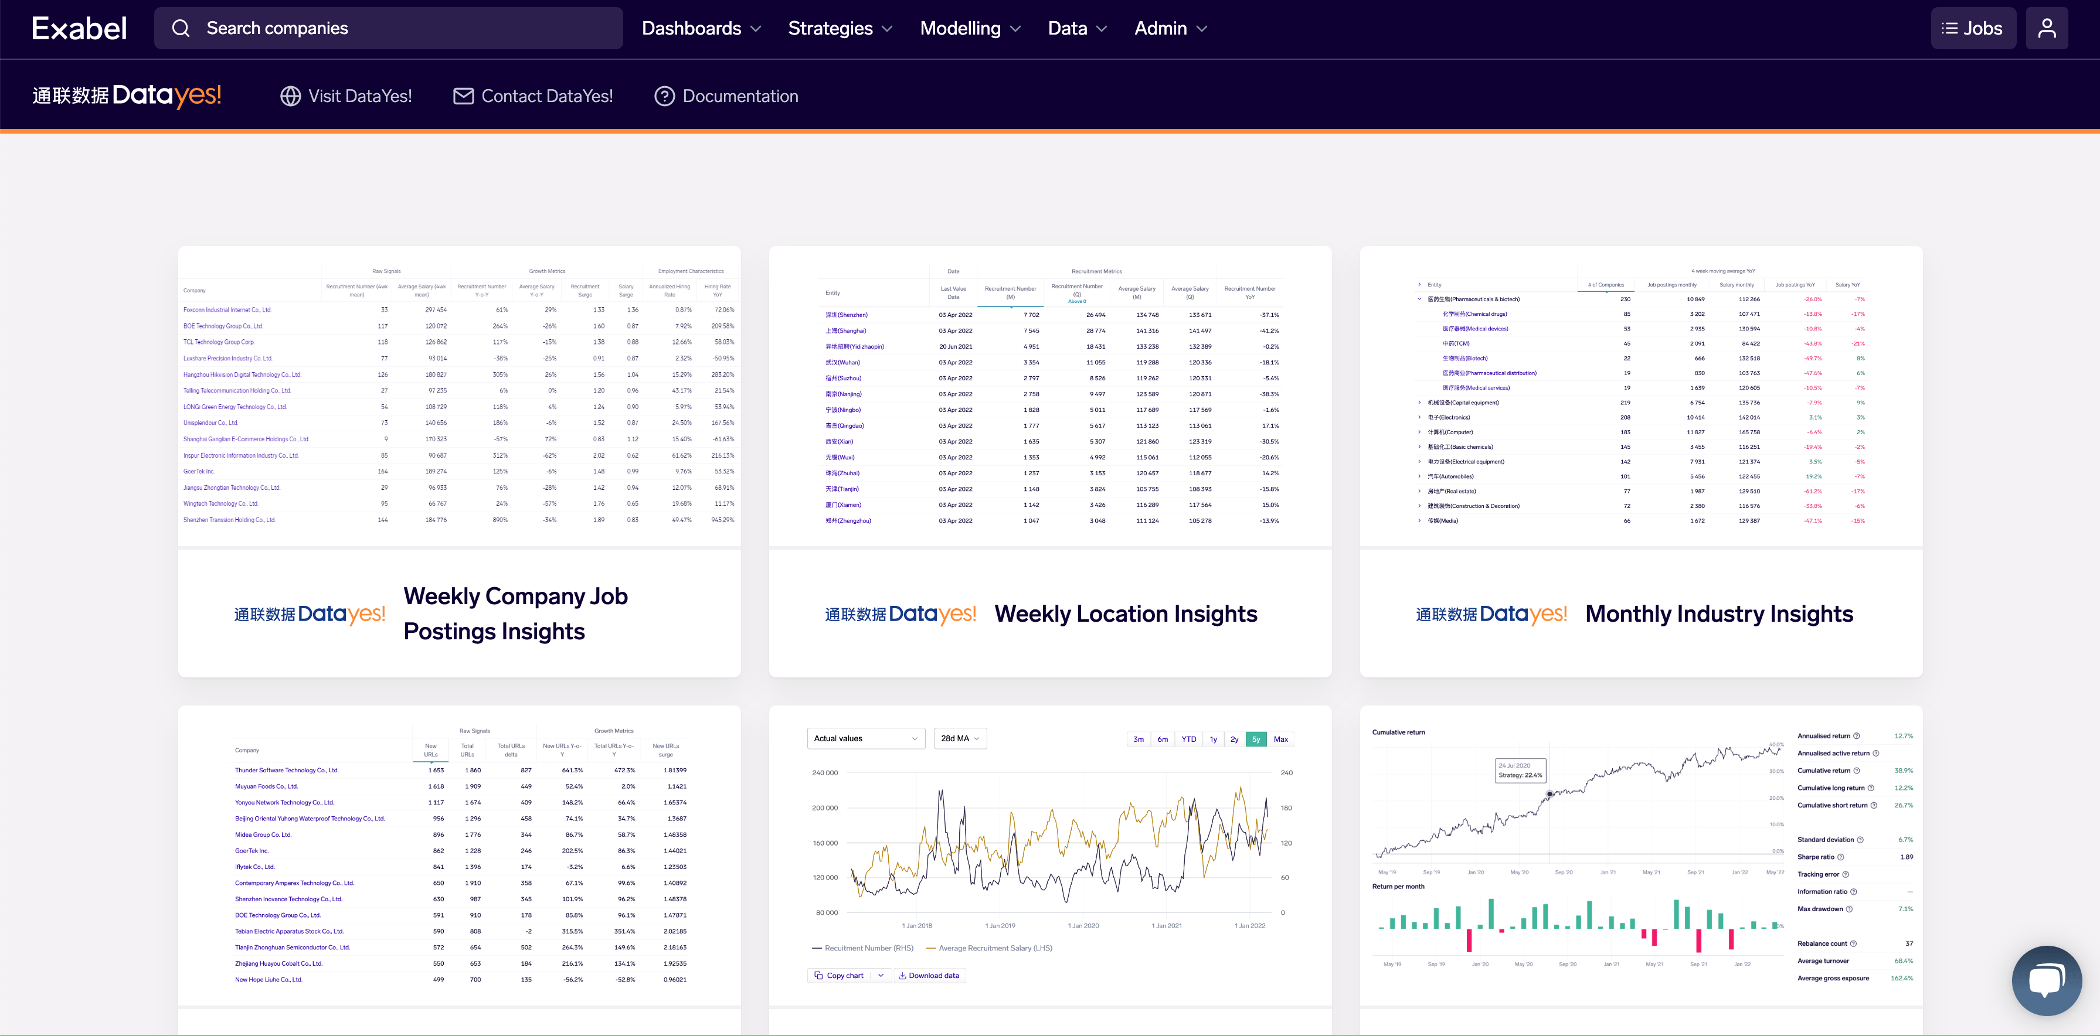Expand the Automobiles industry row

[x=1419, y=476]
